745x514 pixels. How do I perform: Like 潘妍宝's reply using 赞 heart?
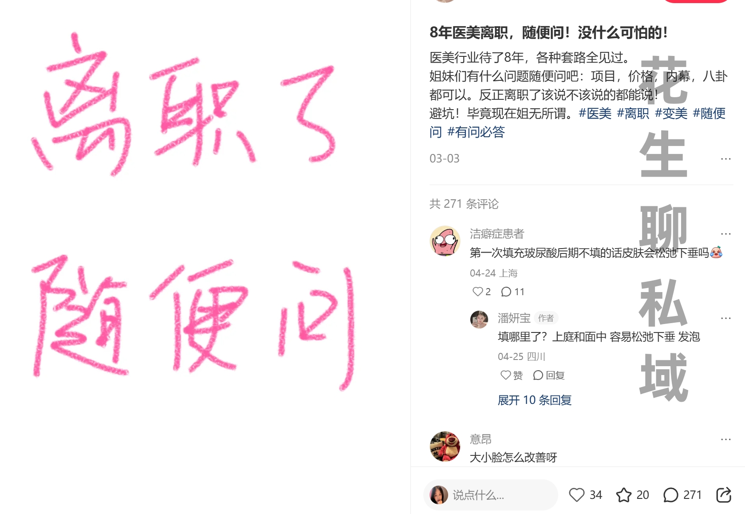pyautogui.click(x=505, y=375)
